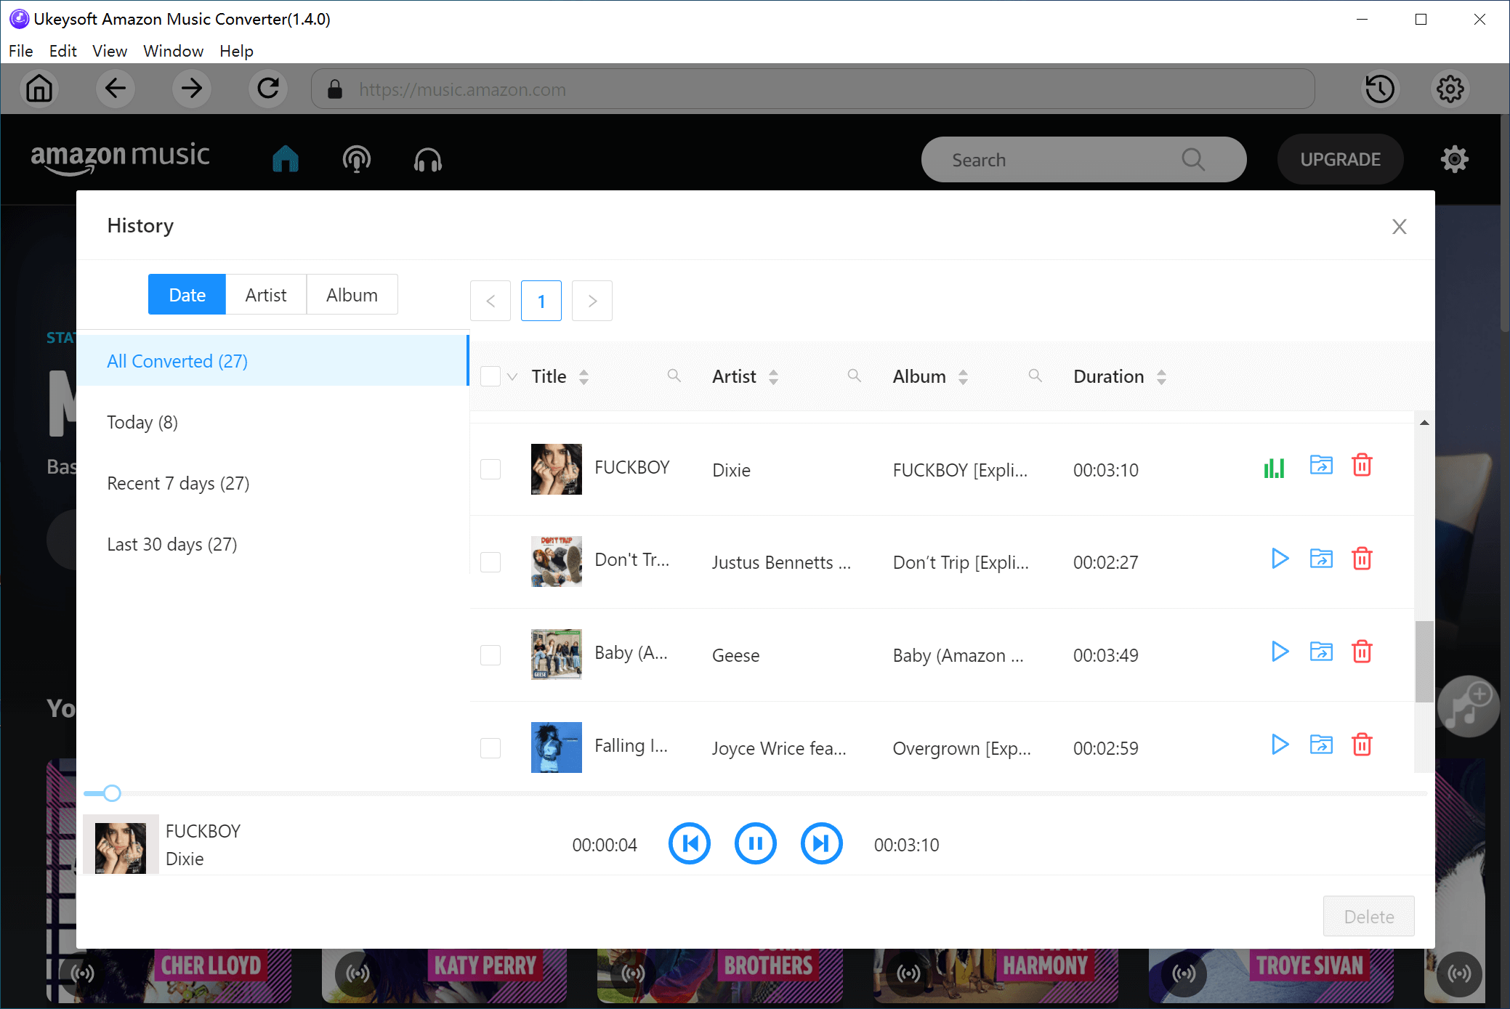Click the playback progress slider handle
Image resolution: width=1510 pixels, height=1009 pixels.
[x=112, y=793]
